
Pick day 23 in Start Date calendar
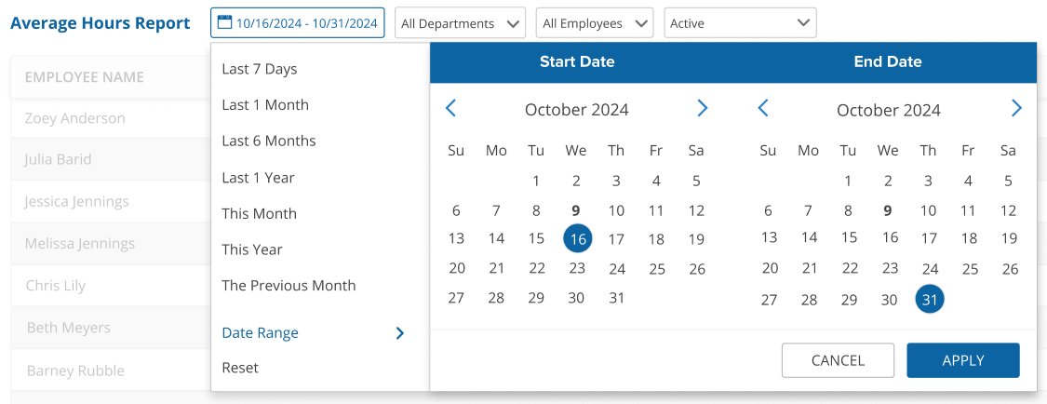point(577,268)
